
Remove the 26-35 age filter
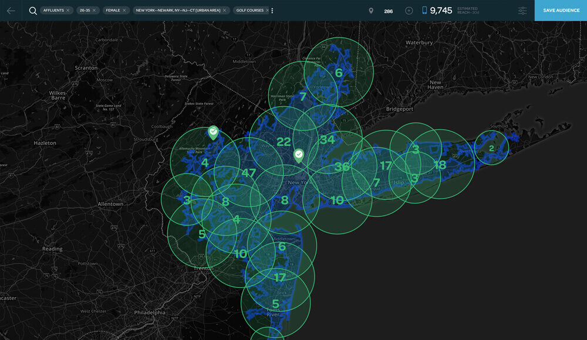[94, 11]
